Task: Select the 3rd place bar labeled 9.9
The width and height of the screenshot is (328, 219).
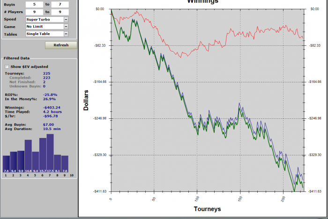Action: click(21, 162)
